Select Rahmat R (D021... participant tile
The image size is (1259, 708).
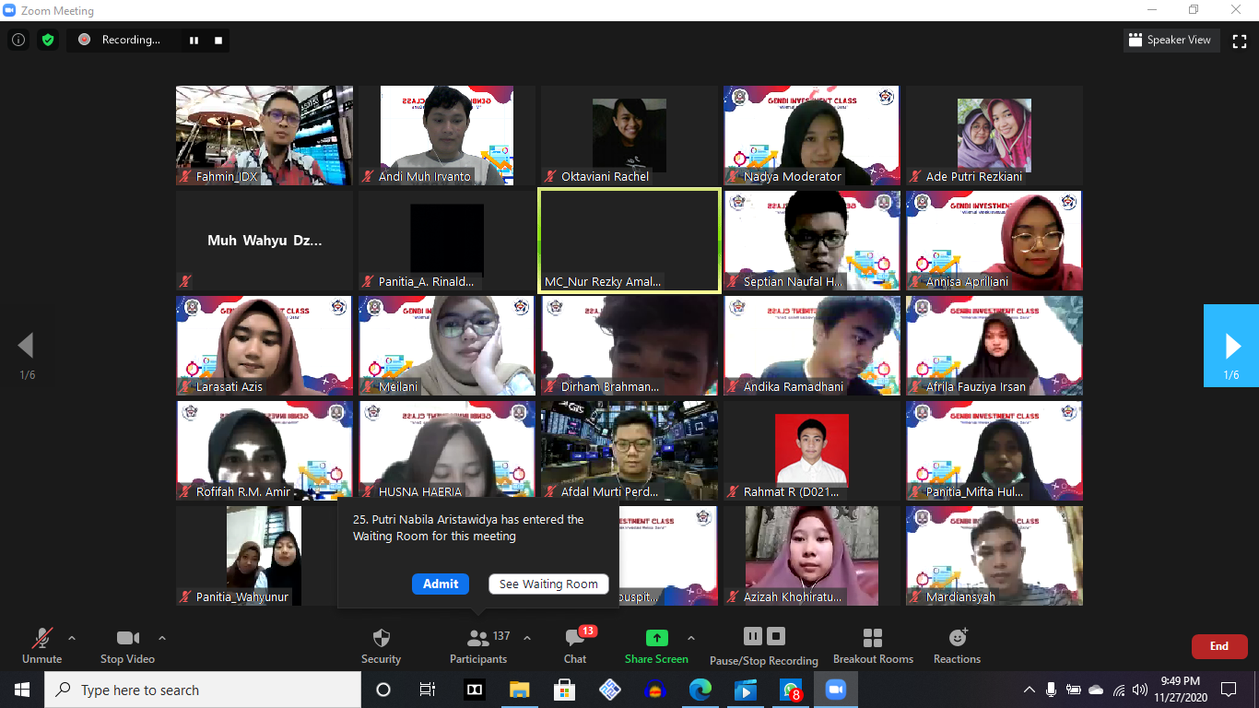[x=812, y=451]
